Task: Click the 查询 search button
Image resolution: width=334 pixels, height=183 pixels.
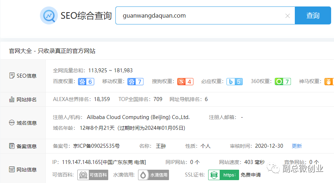Action: pos(313,15)
